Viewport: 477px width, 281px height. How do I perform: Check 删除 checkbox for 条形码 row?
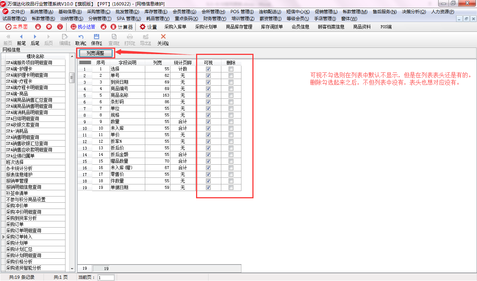pyautogui.click(x=231, y=102)
